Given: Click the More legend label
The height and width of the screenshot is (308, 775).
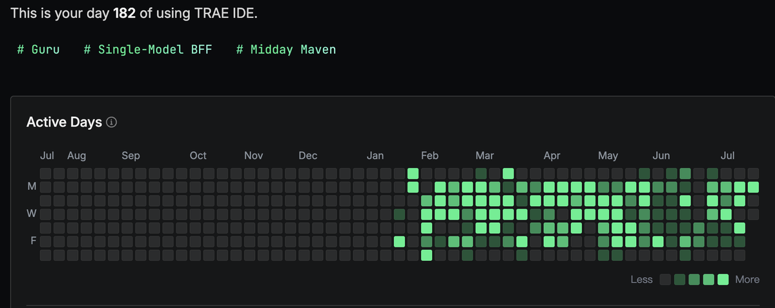Looking at the screenshot, I should [747, 280].
